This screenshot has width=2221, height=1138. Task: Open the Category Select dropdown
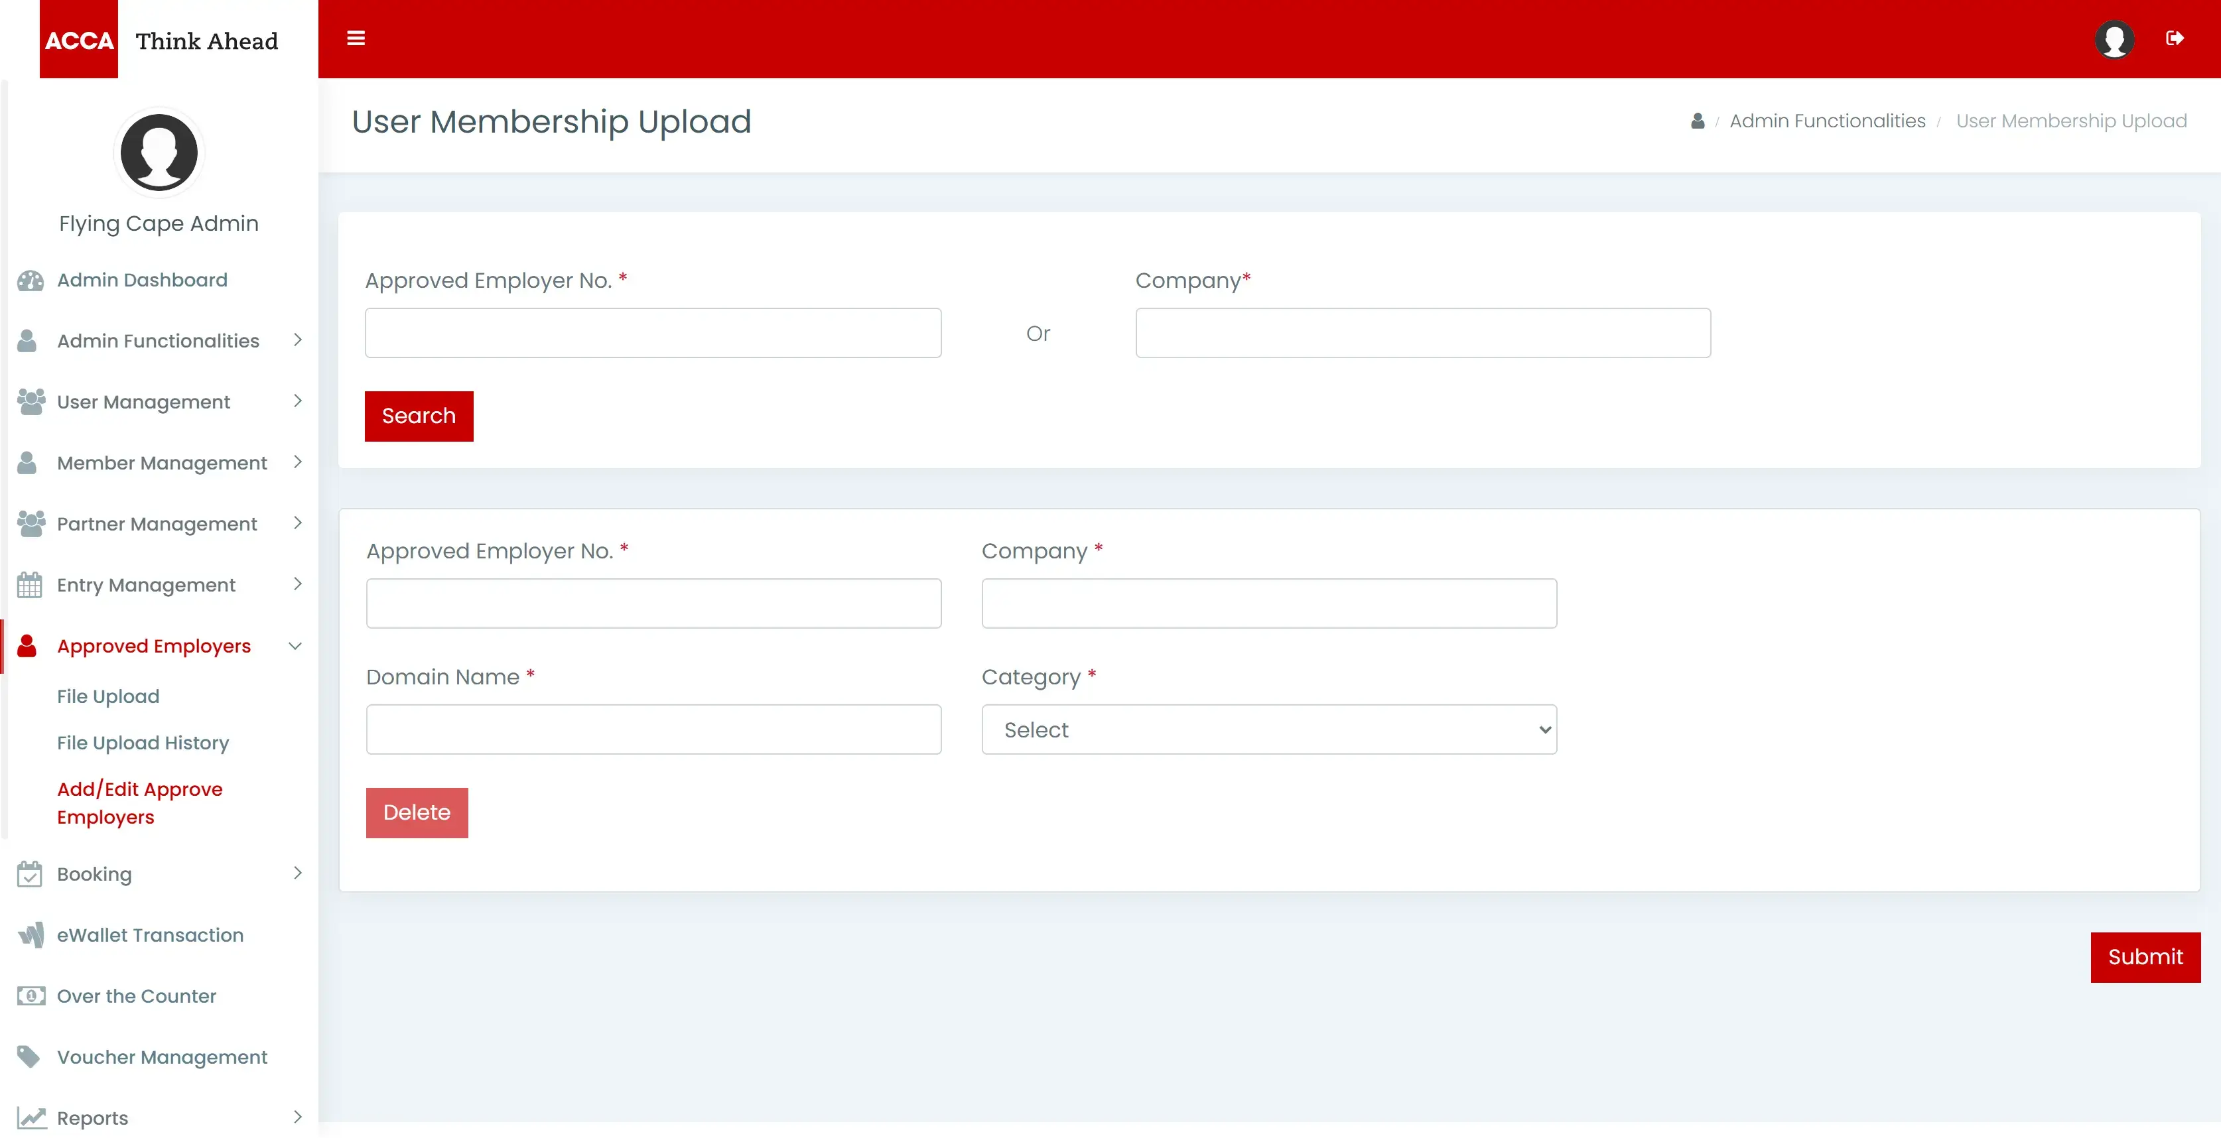[1268, 729]
